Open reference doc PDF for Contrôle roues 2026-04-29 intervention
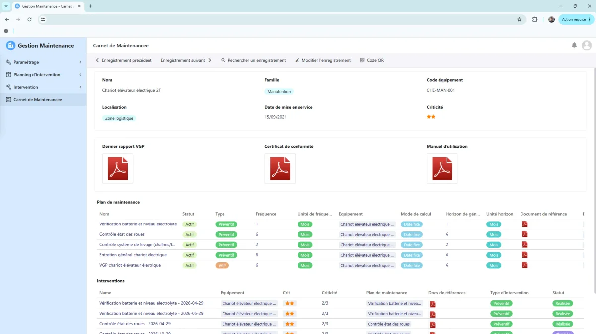 (433, 325)
